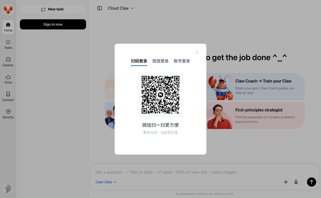Click the send arrow button
This screenshot has width=321, height=198.
[311, 182]
